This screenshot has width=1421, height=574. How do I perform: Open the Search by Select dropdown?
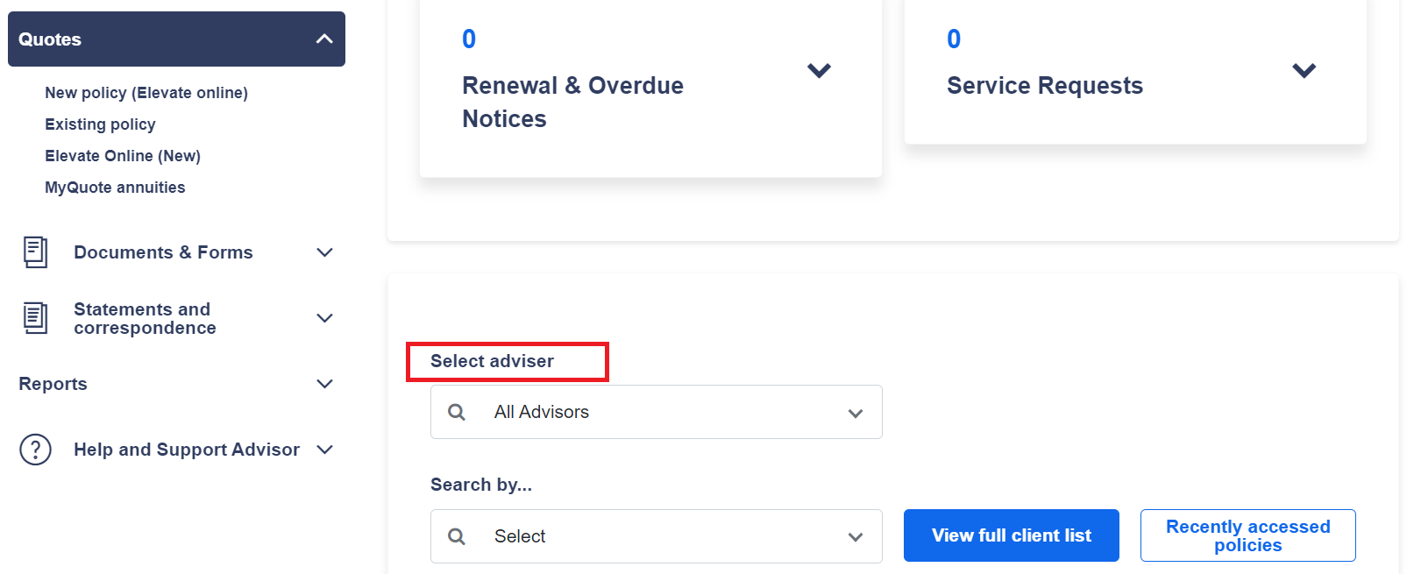tap(657, 536)
